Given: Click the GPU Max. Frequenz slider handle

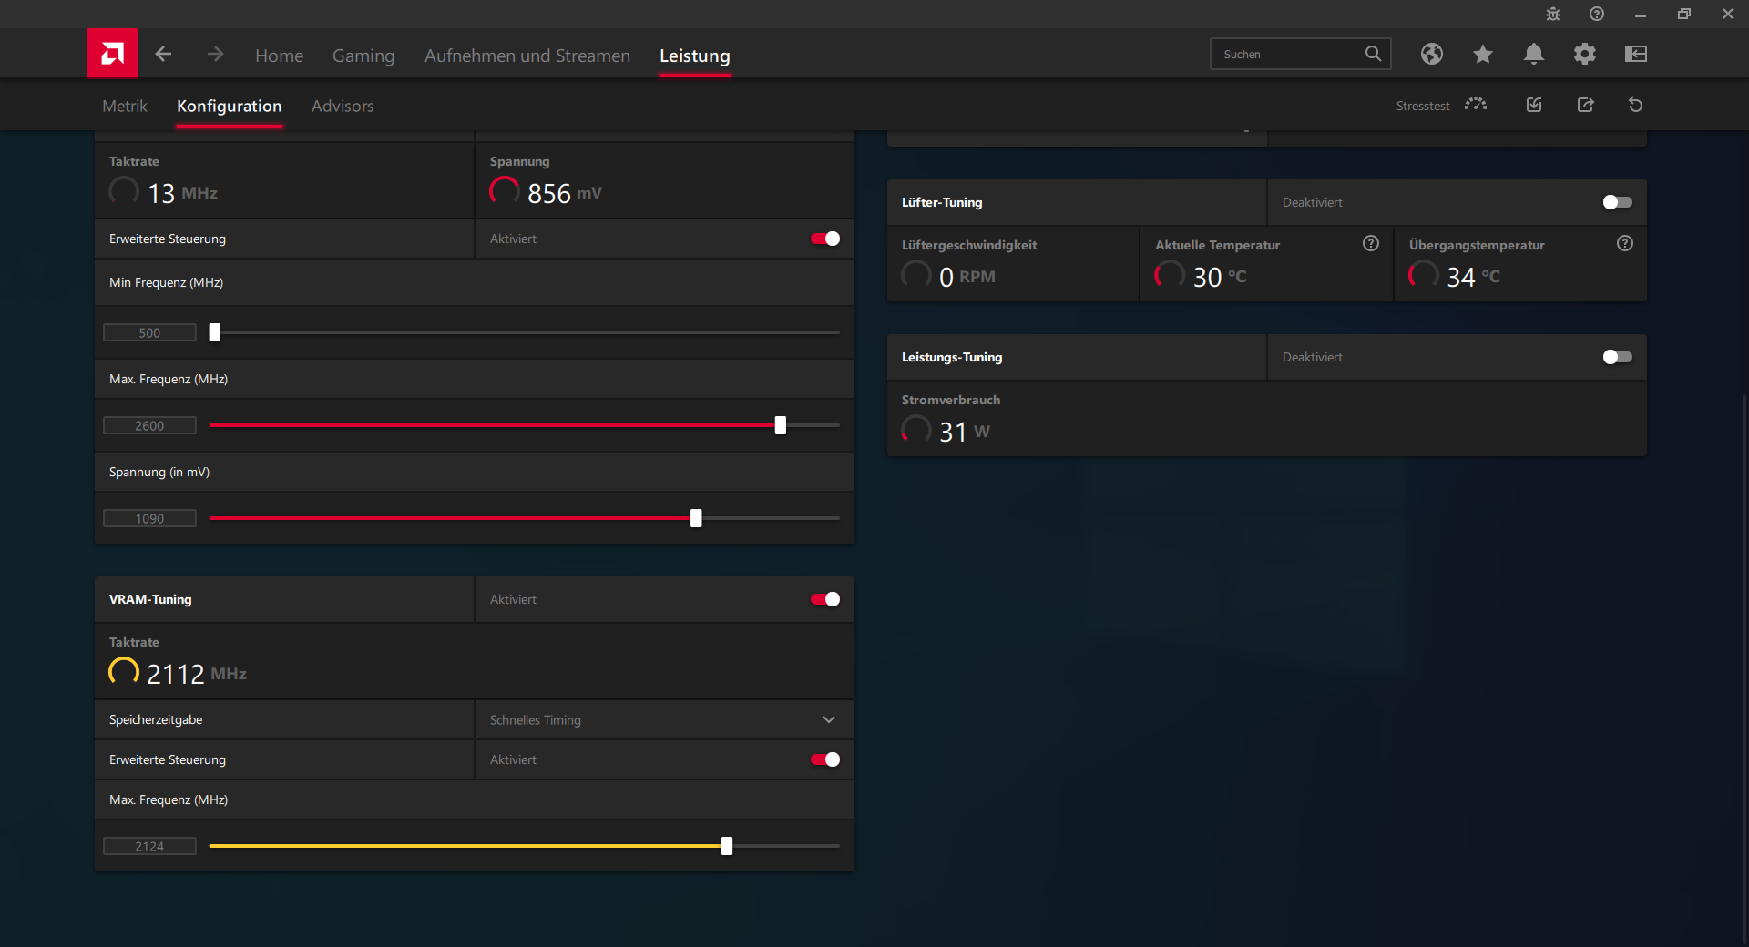Looking at the screenshot, I should [x=781, y=425].
